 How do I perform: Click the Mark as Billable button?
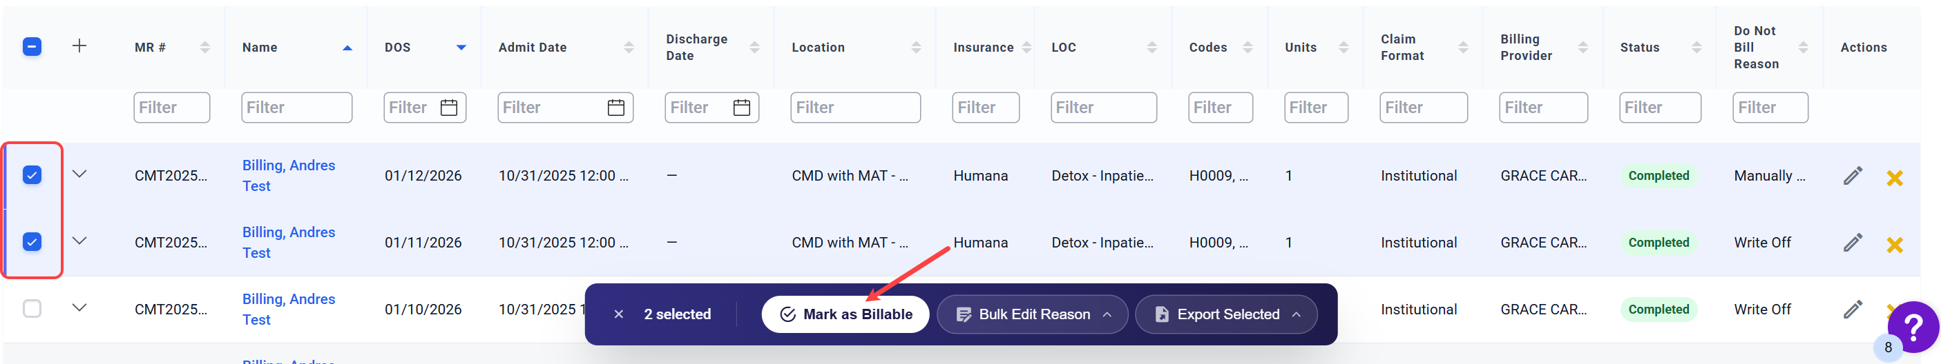click(x=845, y=314)
